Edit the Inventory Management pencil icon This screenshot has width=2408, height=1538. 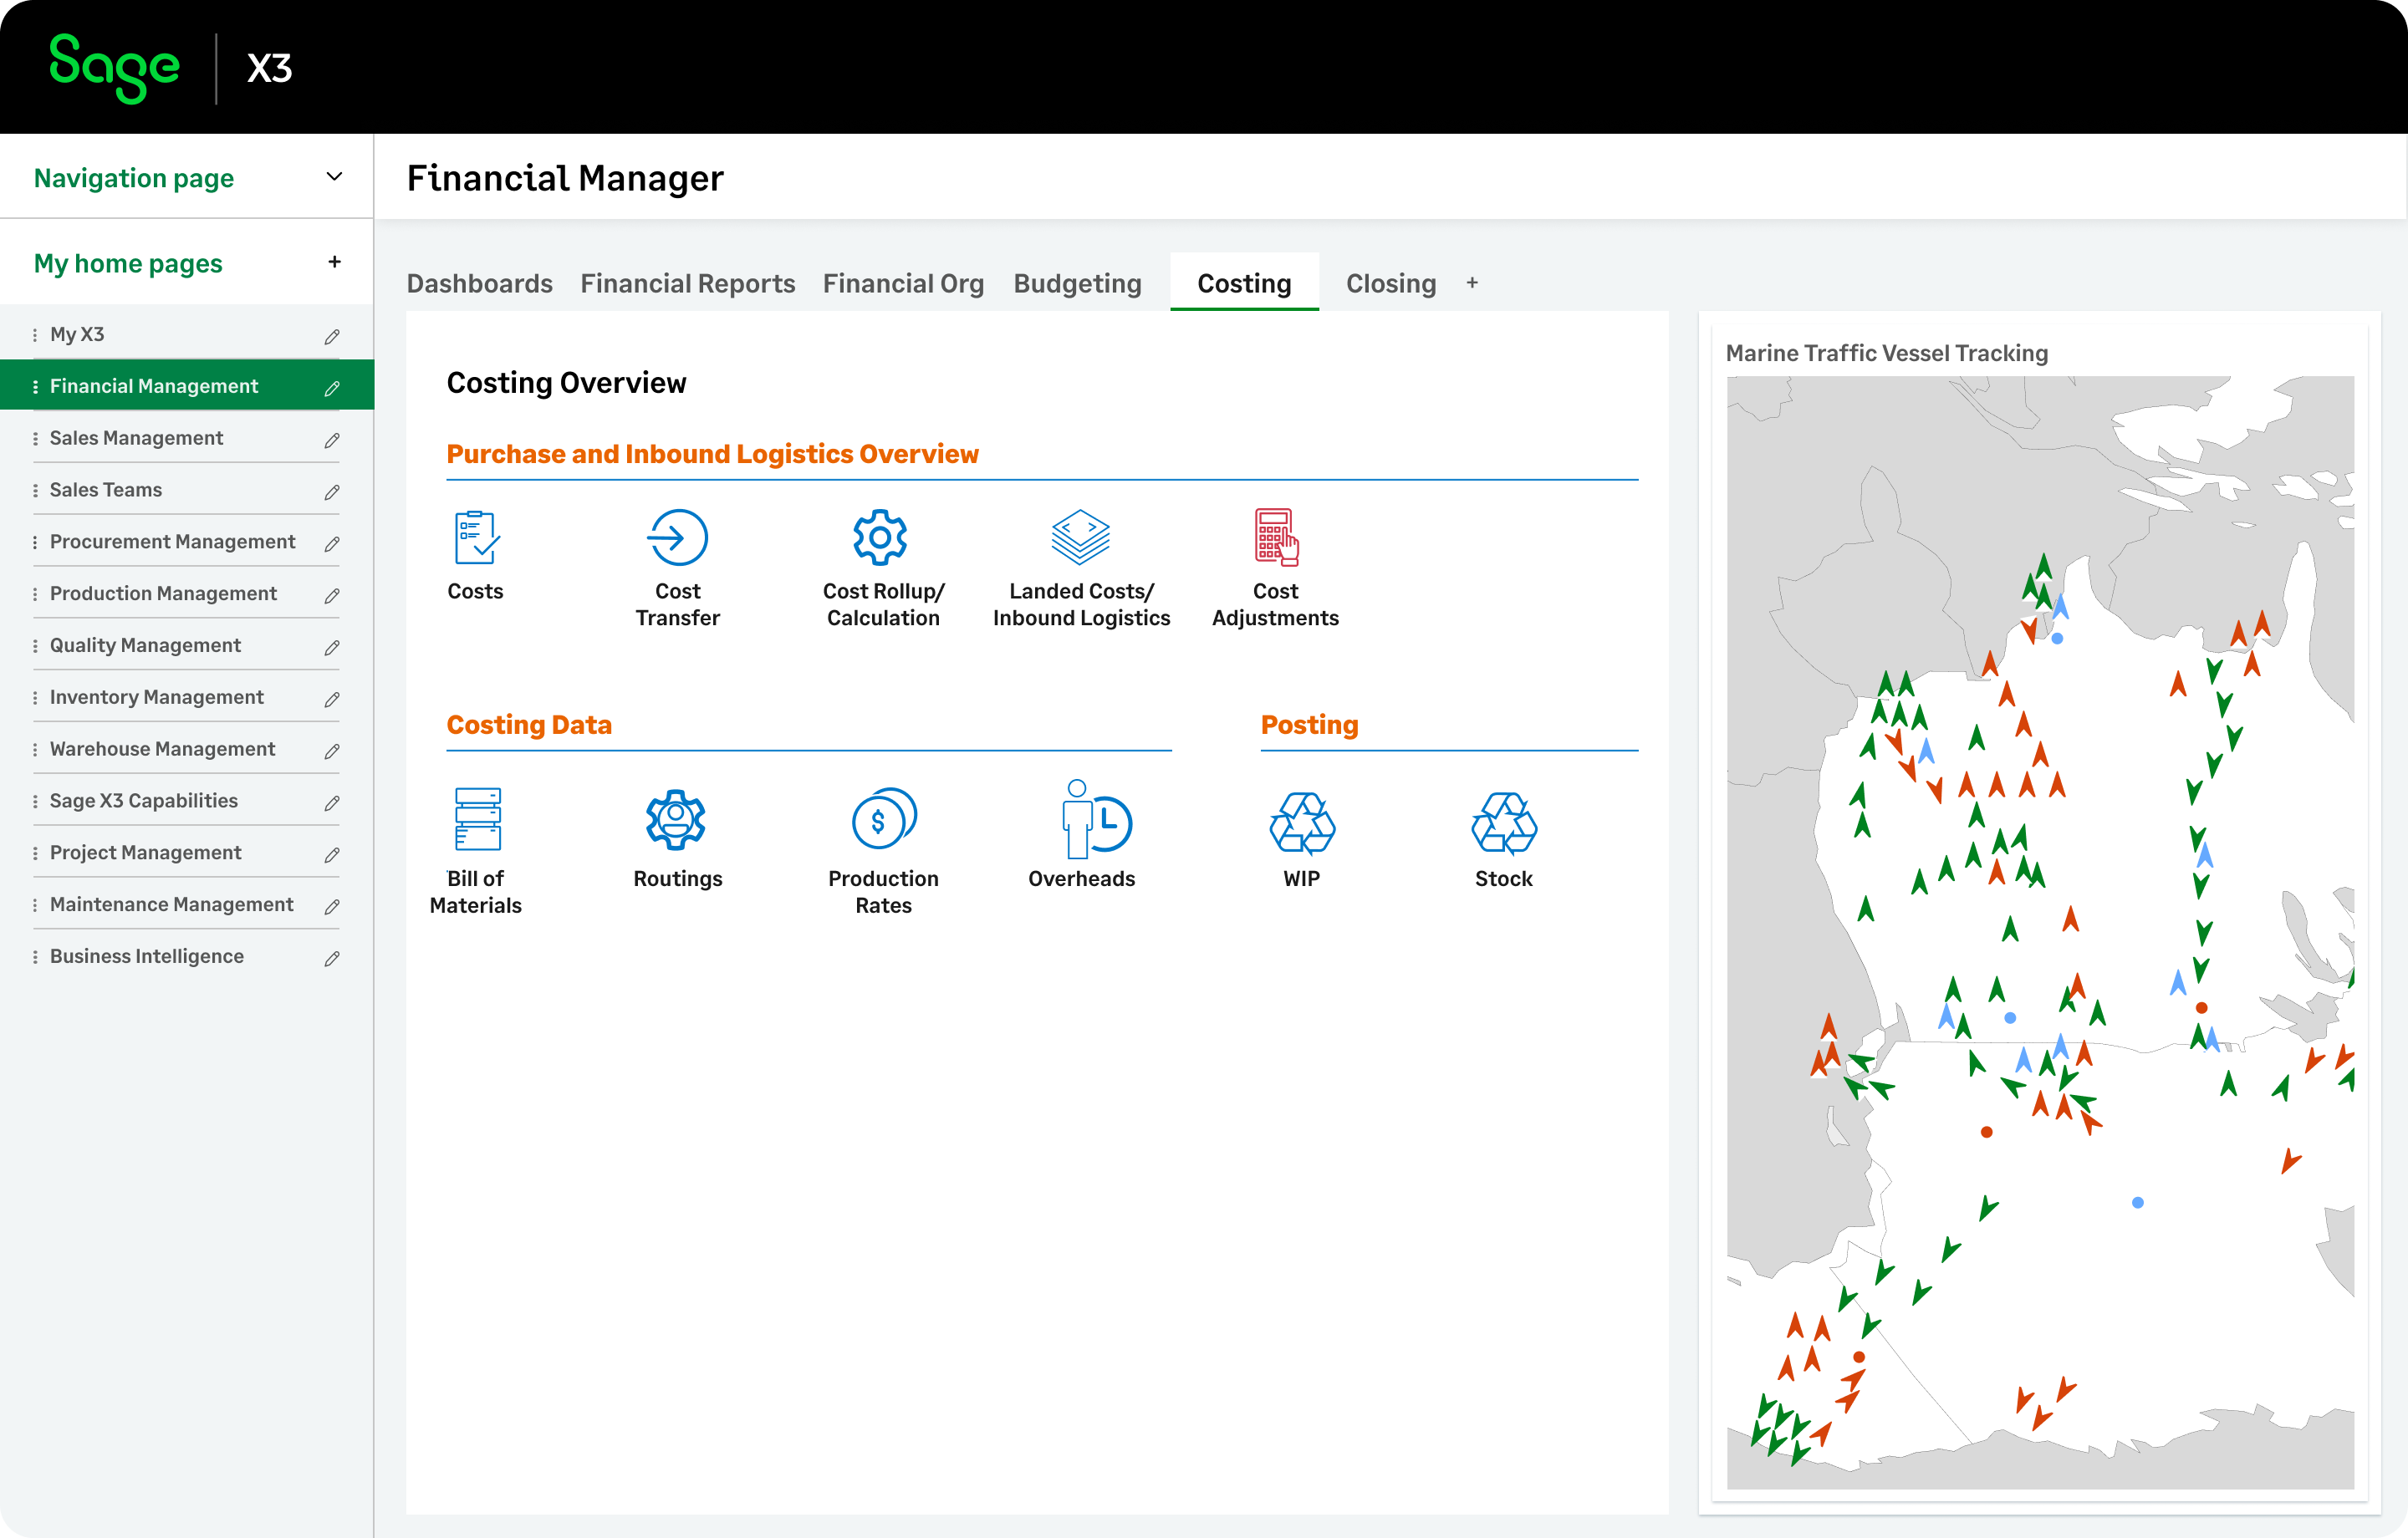coord(332,699)
